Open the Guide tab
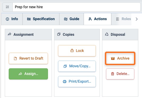142x98 pixels. pos(72,19)
